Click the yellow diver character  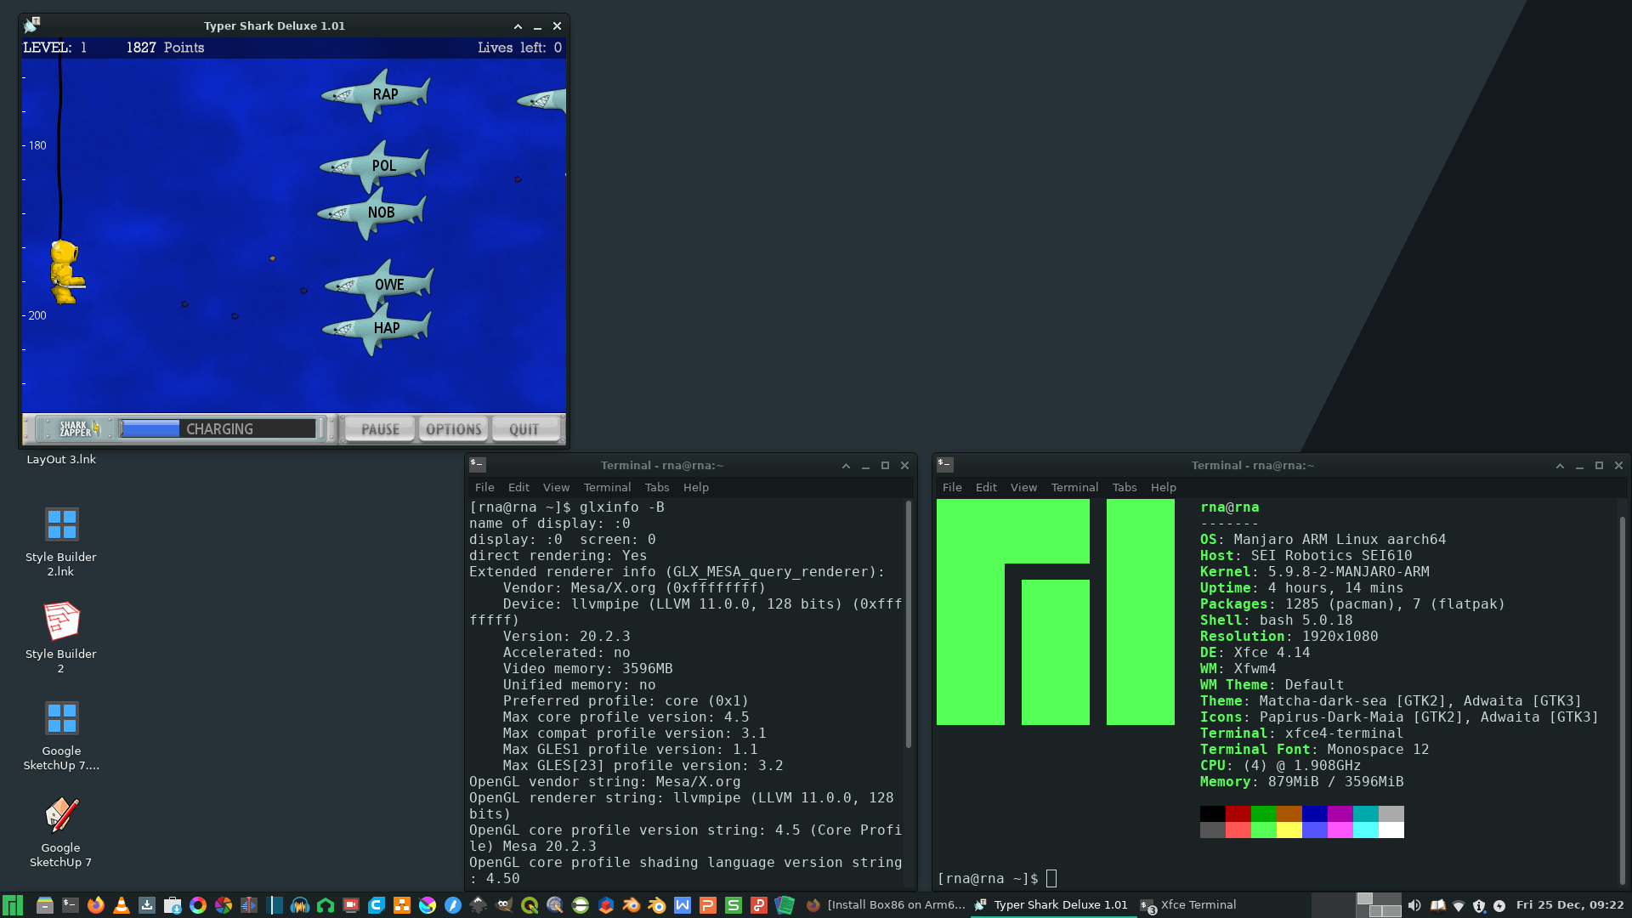point(66,272)
